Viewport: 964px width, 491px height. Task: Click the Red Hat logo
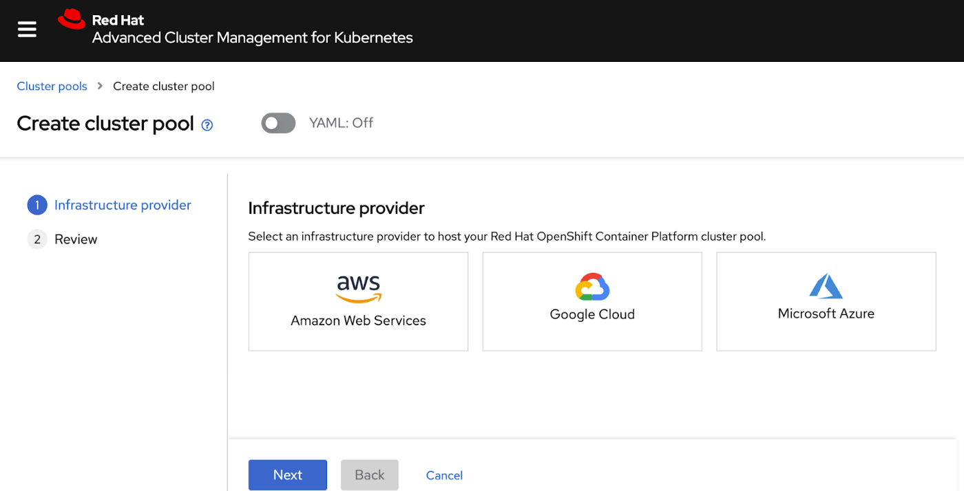[x=72, y=20]
